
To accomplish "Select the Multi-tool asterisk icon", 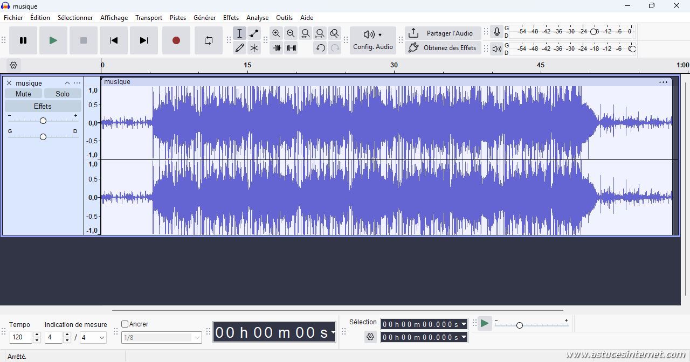I will click(254, 48).
